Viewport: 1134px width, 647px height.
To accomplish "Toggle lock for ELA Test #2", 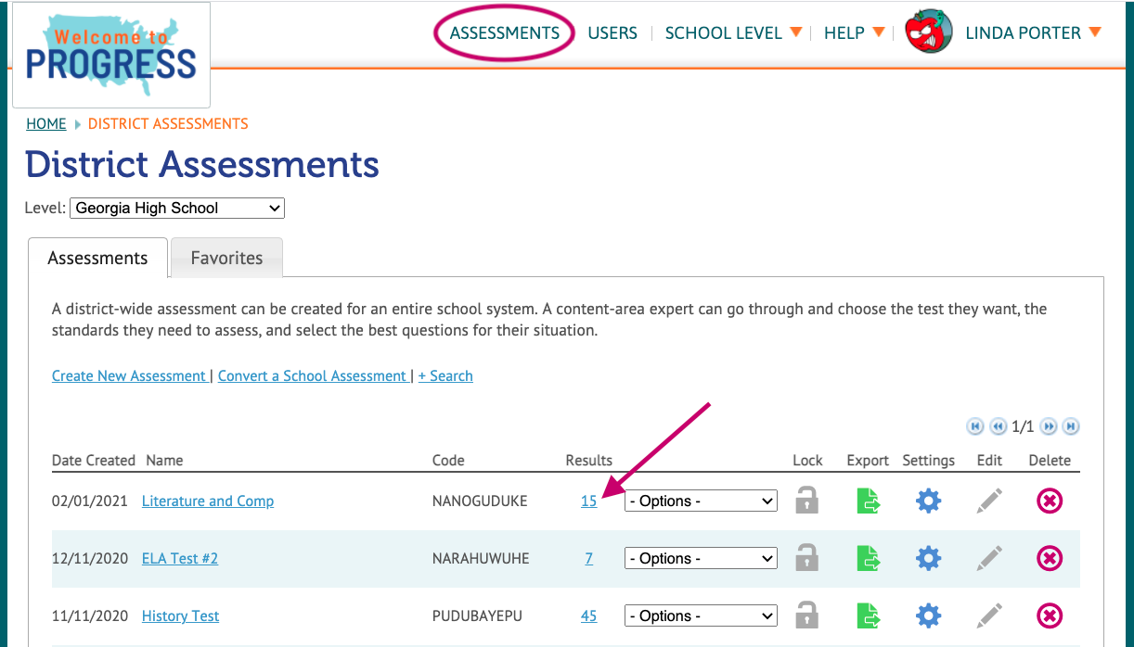I will click(807, 558).
